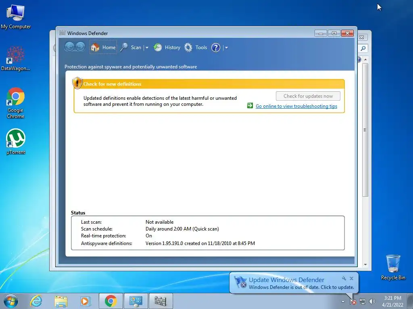Viewport: 413px width, 309px height.
Task: Dismiss the Update Windows Defender balloon
Action: click(x=351, y=278)
